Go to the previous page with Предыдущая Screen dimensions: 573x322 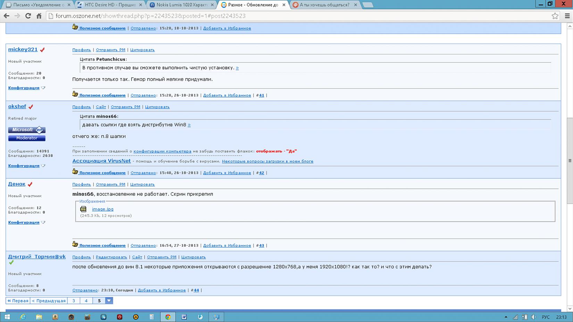(x=49, y=300)
